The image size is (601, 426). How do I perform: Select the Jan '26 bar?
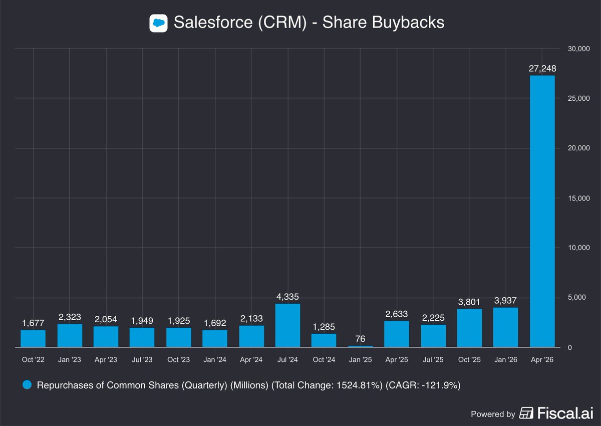tap(506, 327)
